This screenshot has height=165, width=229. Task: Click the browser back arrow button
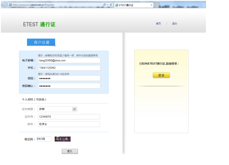coord(4,5)
